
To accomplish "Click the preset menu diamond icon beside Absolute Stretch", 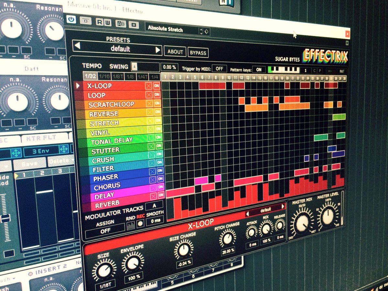I will [207, 31].
